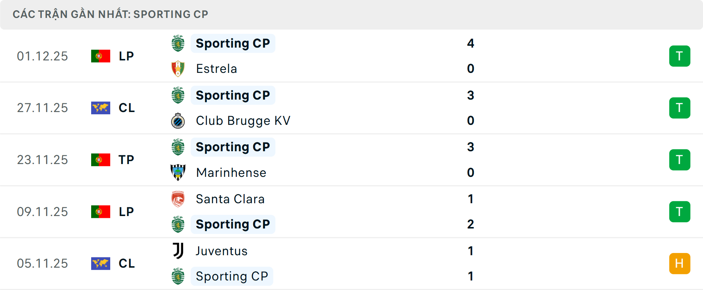
Task: Open the Sporting CP highlighted team link
Action: (233, 43)
